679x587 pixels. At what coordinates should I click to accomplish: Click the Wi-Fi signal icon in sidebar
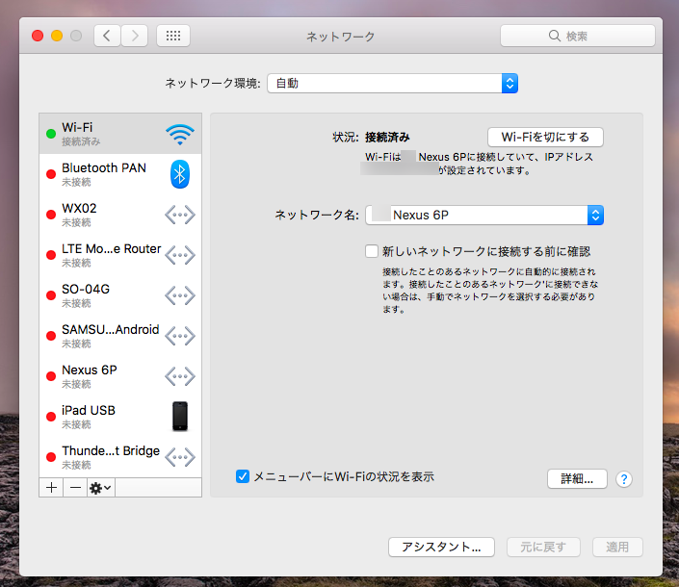pyautogui.click(x=179, y=134)
